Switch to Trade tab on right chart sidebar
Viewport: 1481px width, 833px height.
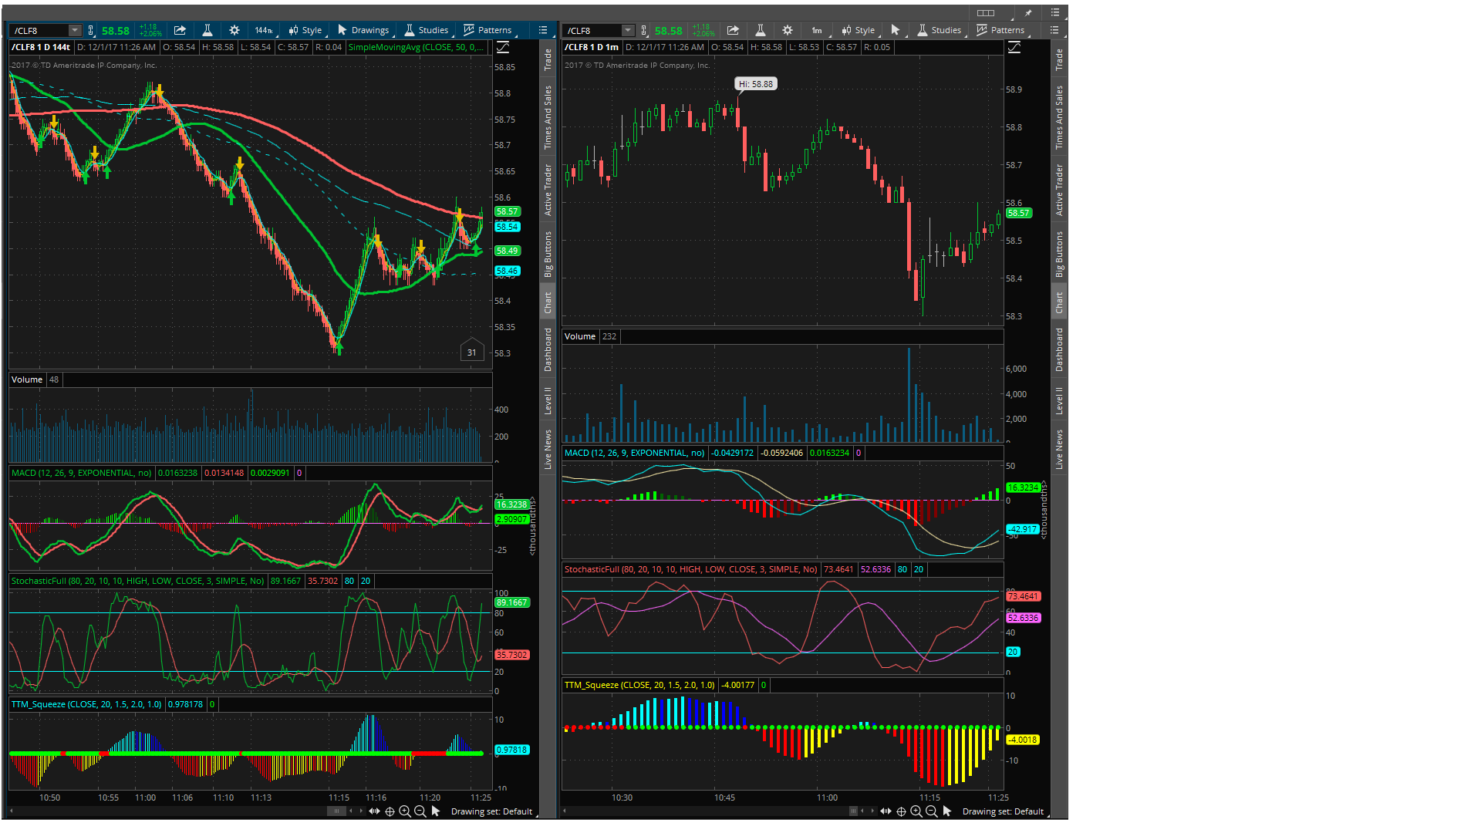point(1059,59)
